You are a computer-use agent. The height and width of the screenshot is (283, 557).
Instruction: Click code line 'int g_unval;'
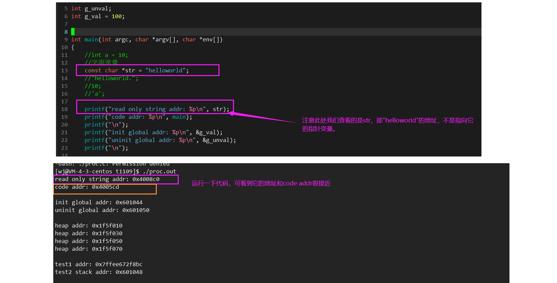tap(91, 9)
